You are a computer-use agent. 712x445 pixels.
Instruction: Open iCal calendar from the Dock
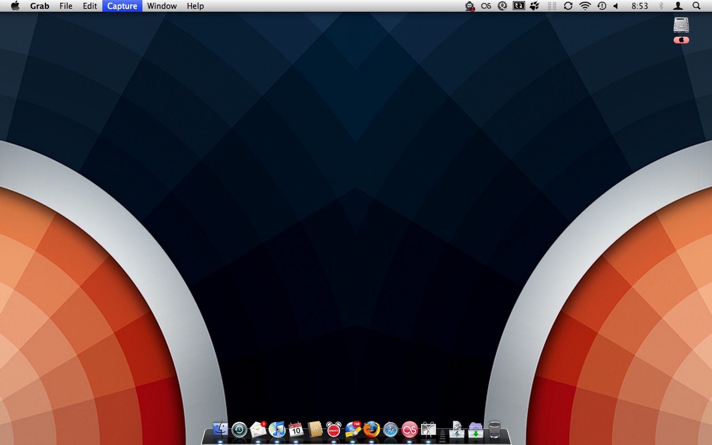[x=296, y=429]
